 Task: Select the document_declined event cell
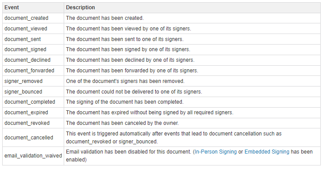(x=33, y=60)
